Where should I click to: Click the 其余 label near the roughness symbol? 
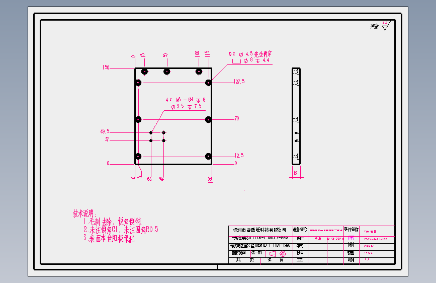(375, 27)
